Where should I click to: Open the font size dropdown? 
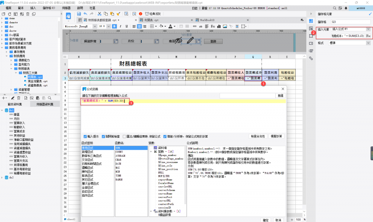click(109, 26)
